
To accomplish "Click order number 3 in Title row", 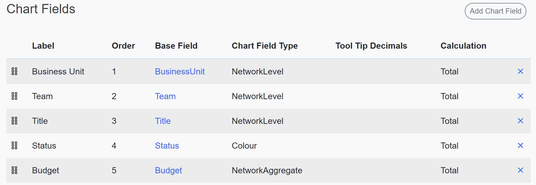I will coord(114,121).
